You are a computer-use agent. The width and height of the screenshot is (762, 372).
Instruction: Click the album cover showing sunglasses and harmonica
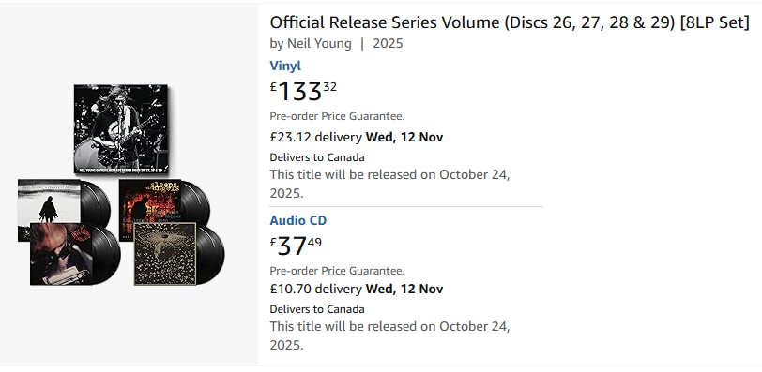coord(61,254)
